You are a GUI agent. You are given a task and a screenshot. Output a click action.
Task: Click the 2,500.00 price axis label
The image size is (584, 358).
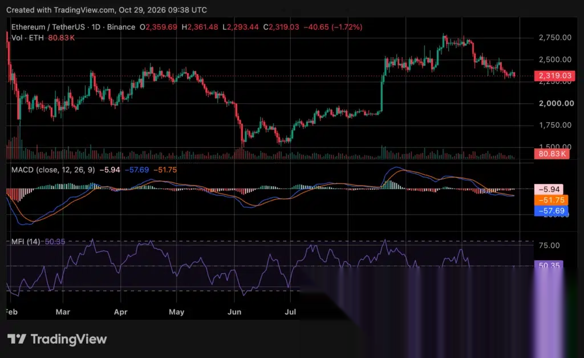coord(555,59)
